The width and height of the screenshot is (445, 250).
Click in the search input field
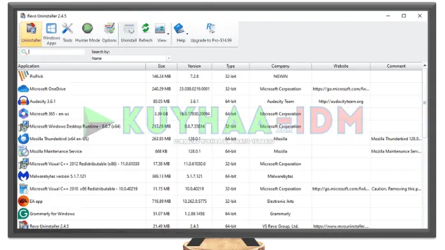point(57,52)
